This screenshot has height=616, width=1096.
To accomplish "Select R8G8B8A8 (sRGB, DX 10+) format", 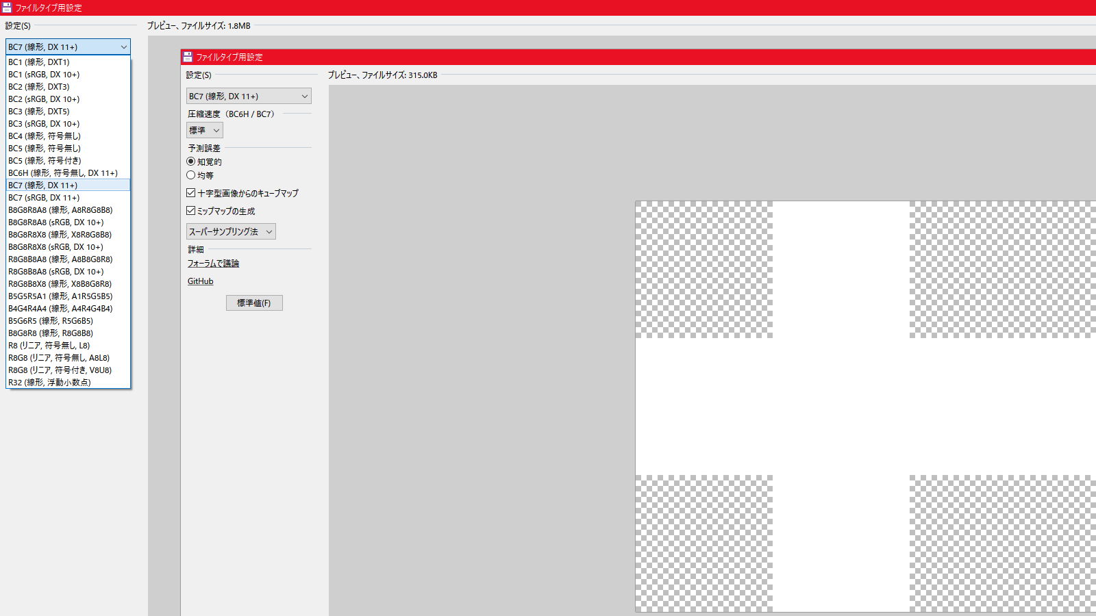I will coord(68,271).
